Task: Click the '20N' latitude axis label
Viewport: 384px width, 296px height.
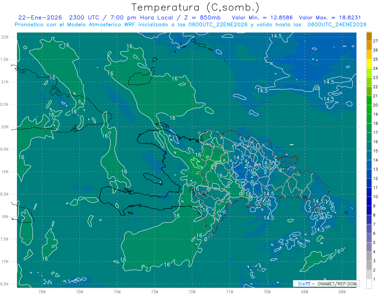Action: click(x=5, y=127)
